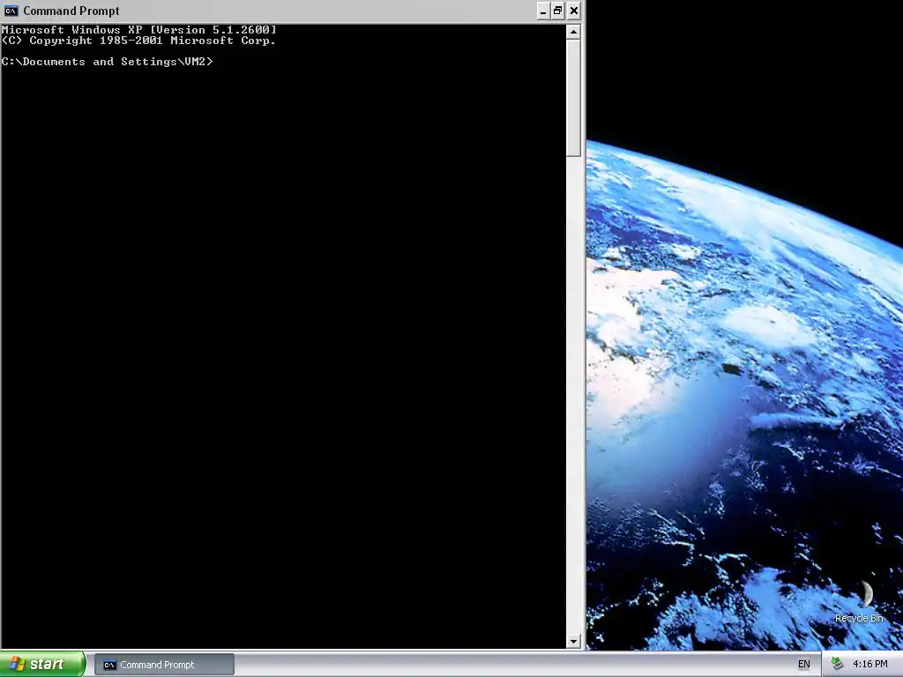Open the EN language bar indicator
Image resolution: width=903 pixels, height=677 pixels.
(x=804, y=665)
